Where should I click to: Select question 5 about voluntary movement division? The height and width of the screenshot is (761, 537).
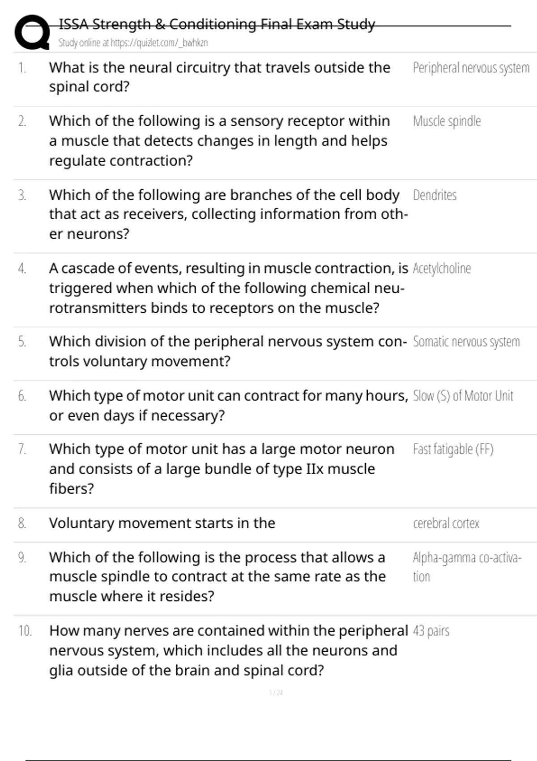228,351
